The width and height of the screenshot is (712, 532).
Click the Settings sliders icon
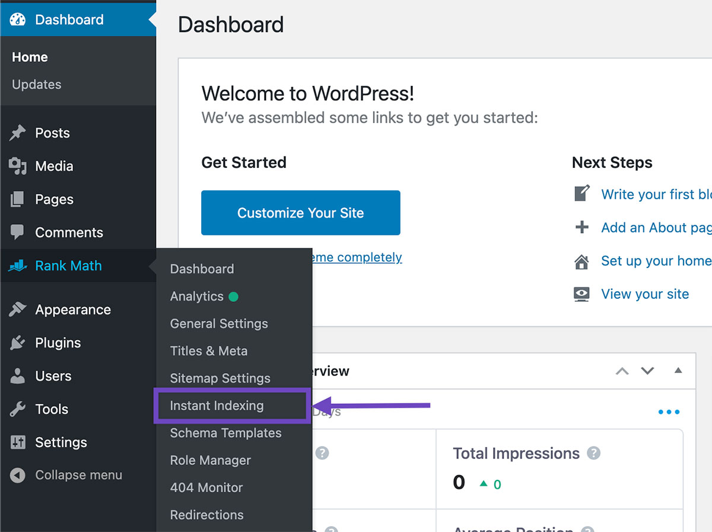(x=18, y=442)
